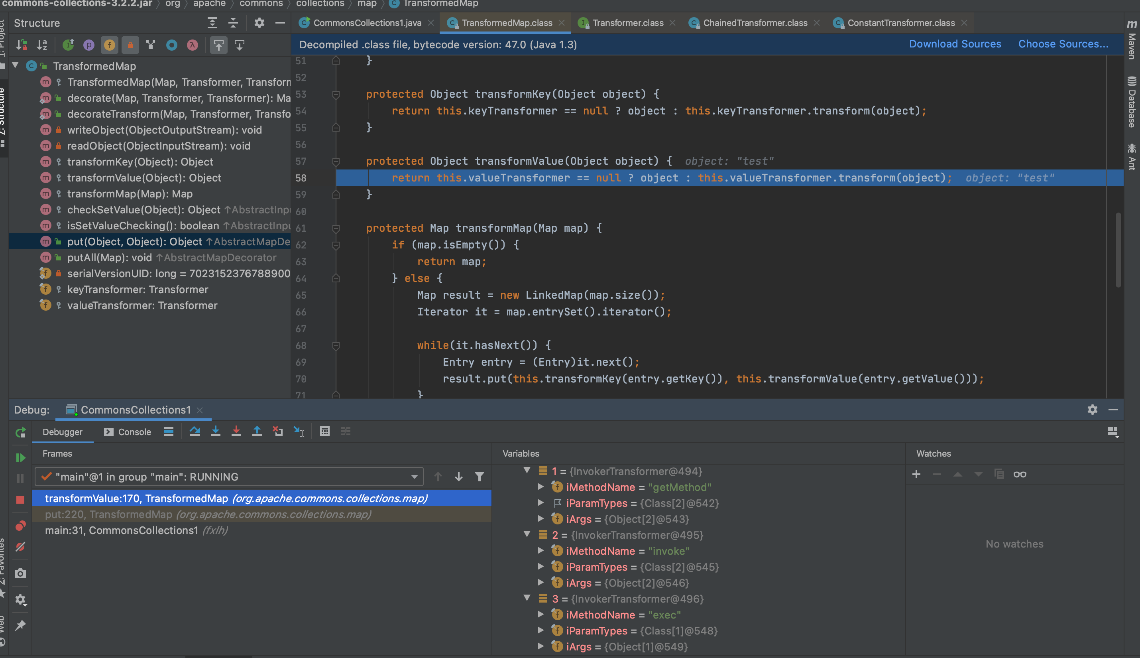The width and height of the screenshot is (1140, 658).
Task: Click Step Out button
Action: pyautogui.click(x=257, y=431)
